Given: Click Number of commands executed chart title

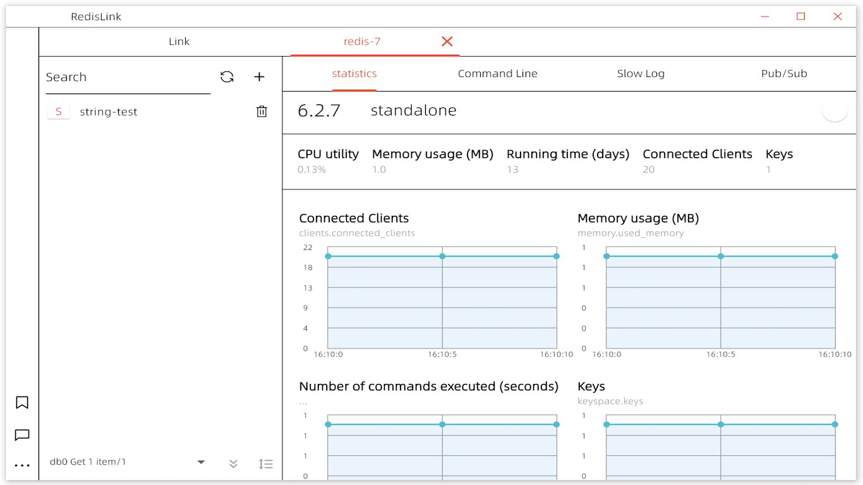Looking at the screenshot, I should click(428, 386).
